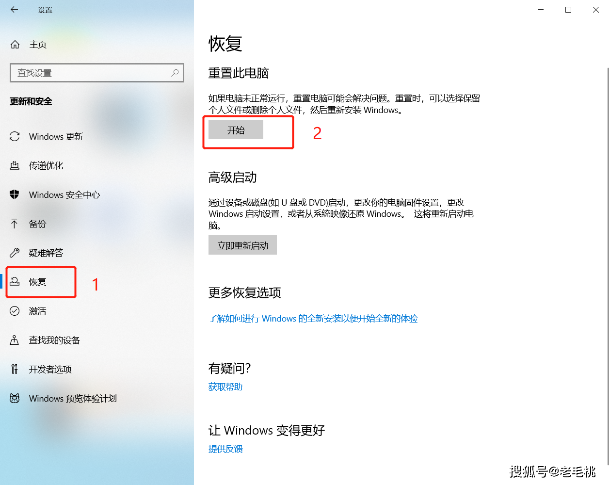Screen dimensions: 610x485
Task: Click 立即重新启动 button
Action: tap(242, 245)
